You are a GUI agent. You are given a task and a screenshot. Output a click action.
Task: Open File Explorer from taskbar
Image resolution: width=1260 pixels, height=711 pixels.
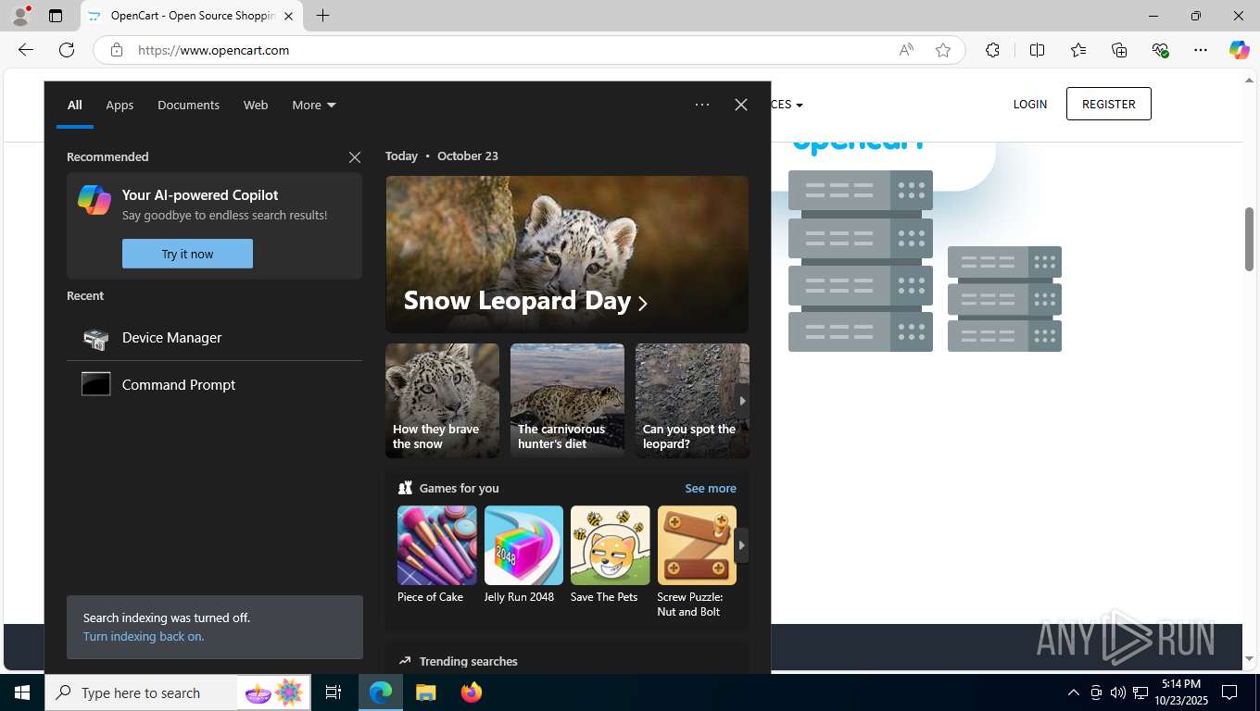[x=425, y=692]
